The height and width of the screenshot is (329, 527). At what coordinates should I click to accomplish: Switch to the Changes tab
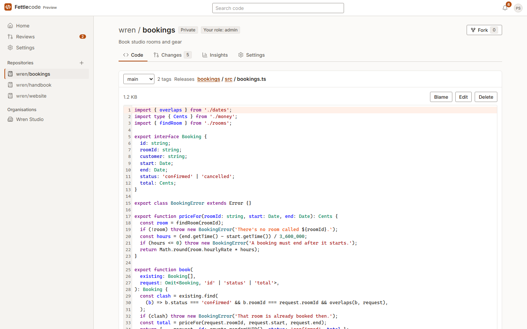[172, 55]
